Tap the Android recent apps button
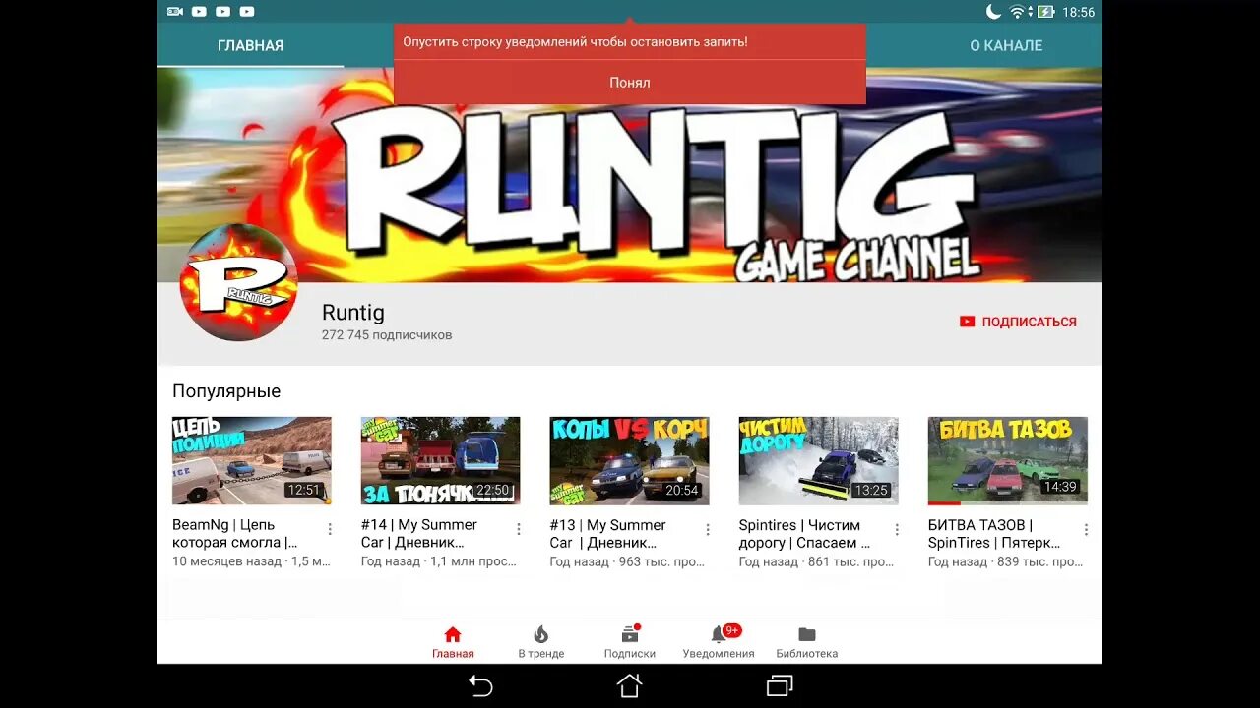The height and width of the screenshot is (708, 1260). coord(779,685)
